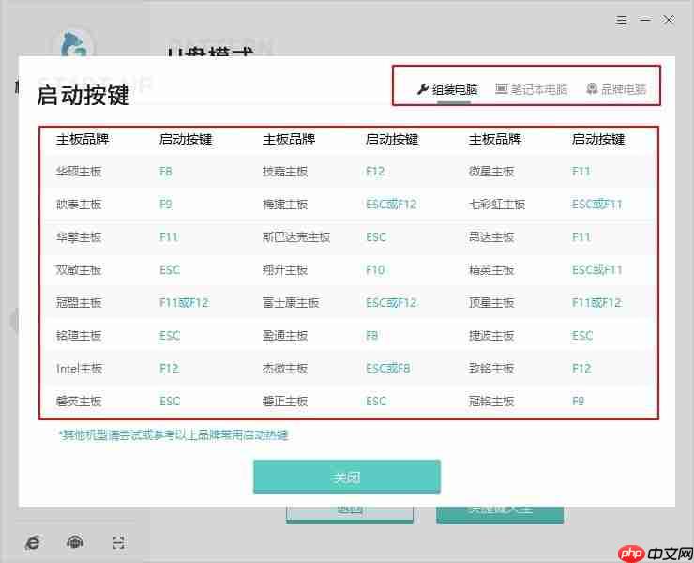Click the 冠盟主板 cell

click(x=79, y=302)
